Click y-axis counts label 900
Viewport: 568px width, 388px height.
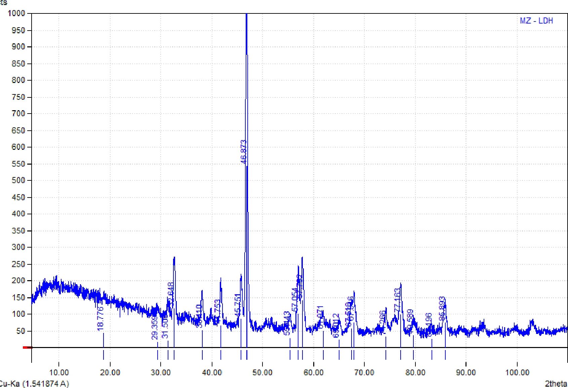coord(18,47)
